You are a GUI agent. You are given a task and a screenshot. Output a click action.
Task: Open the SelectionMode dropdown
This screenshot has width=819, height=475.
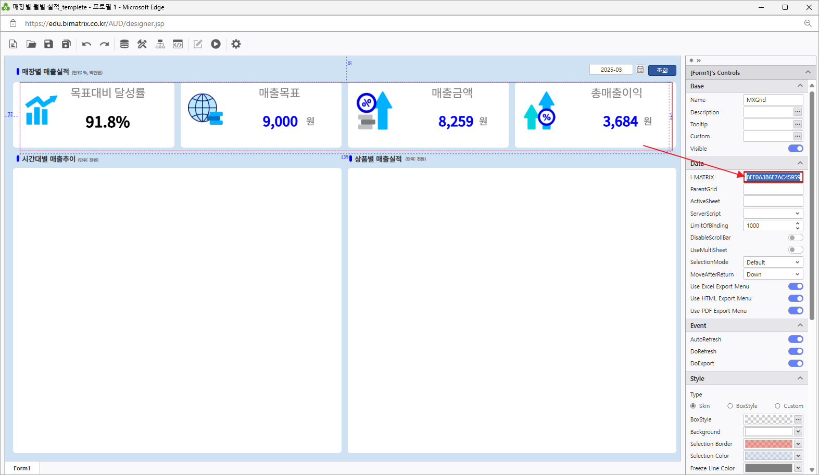tap(773, 262)
